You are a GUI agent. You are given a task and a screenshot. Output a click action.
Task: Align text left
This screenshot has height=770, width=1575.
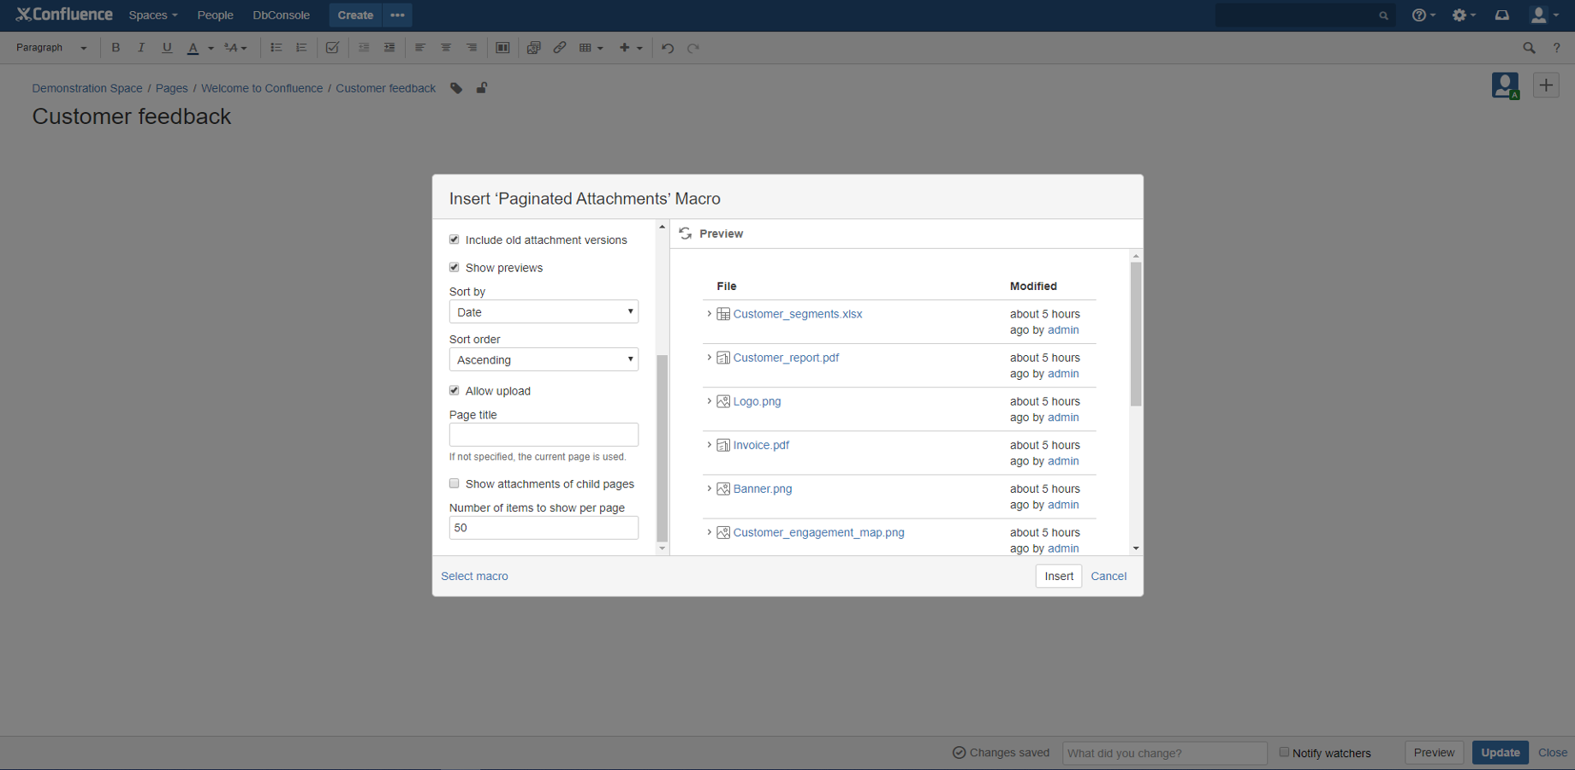tap(420, 48)
